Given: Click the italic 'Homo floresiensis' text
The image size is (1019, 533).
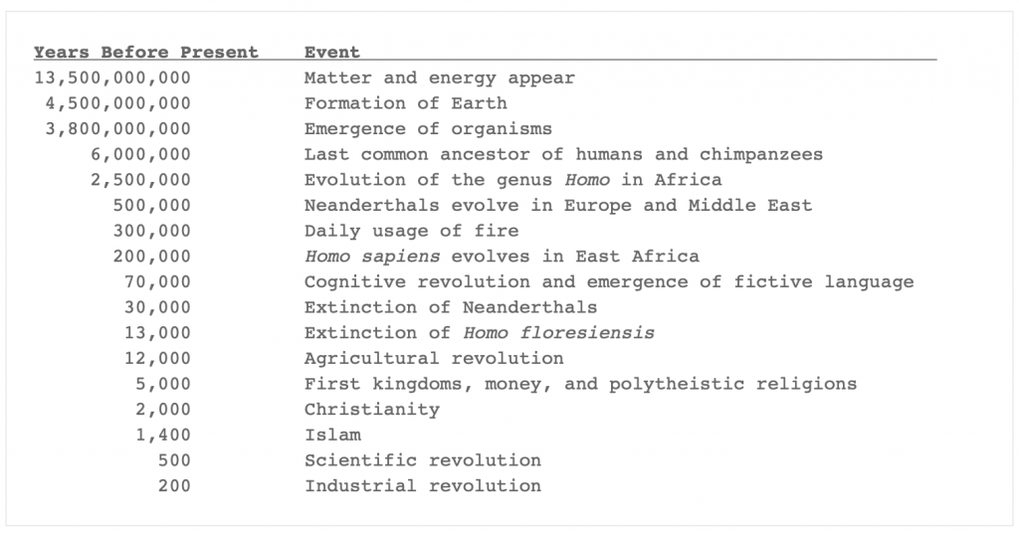Looking at the screenshot, I should click(558, 332).
